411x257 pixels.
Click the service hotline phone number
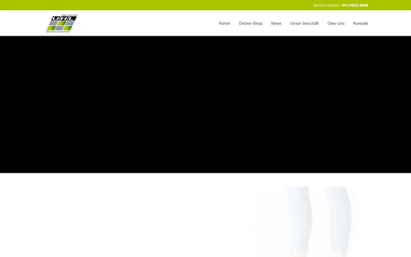354,5
